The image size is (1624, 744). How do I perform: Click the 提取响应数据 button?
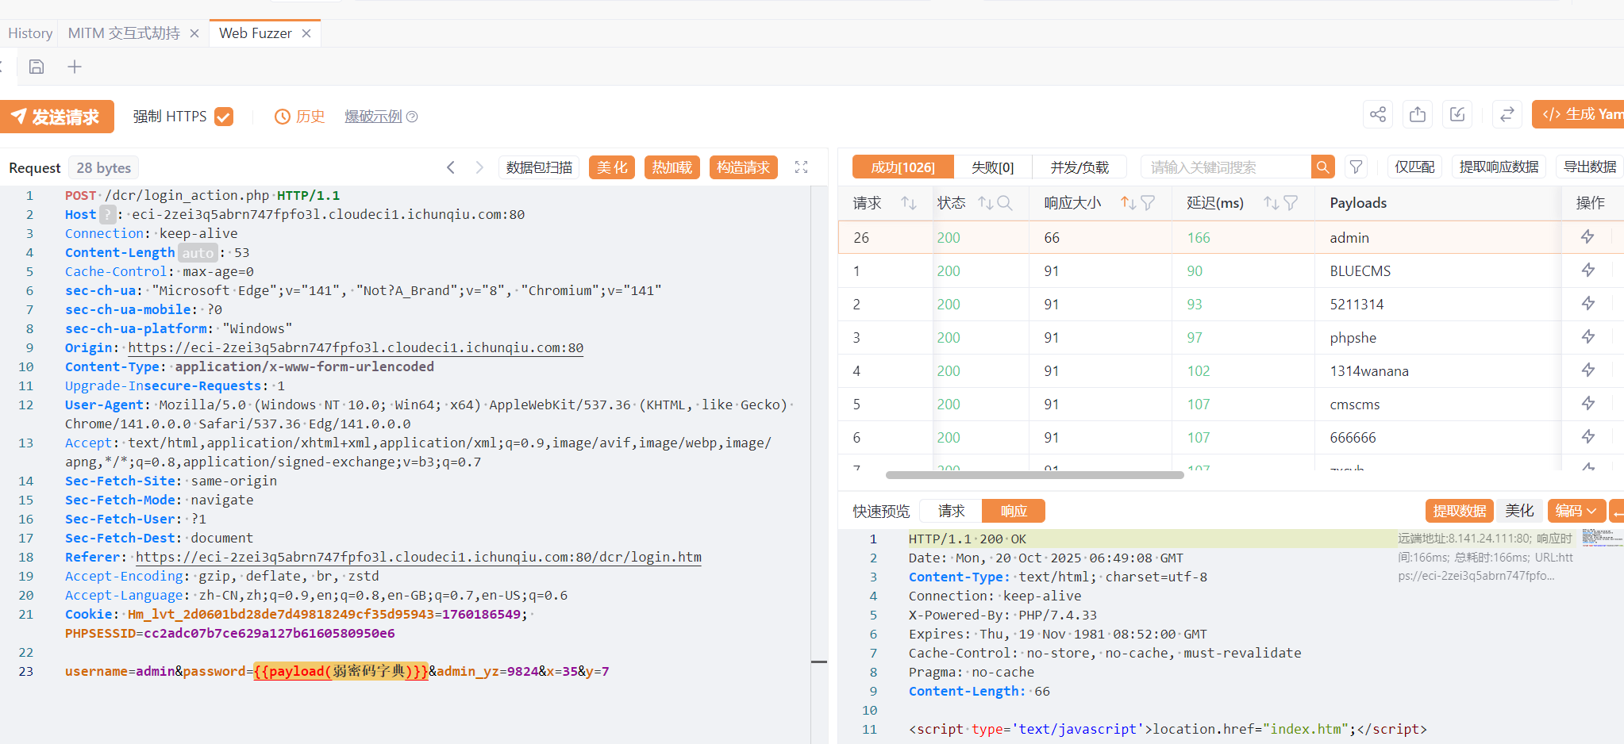(x=1499, y=167)
